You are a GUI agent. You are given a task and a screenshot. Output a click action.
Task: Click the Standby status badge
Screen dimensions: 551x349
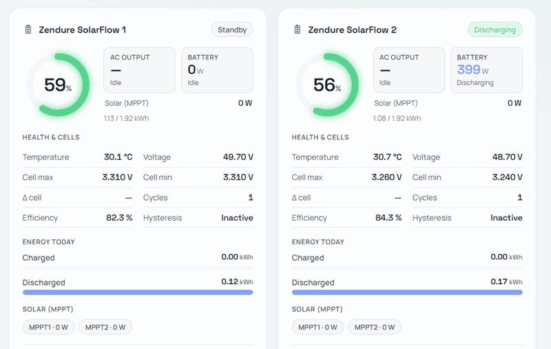(232, 30)
